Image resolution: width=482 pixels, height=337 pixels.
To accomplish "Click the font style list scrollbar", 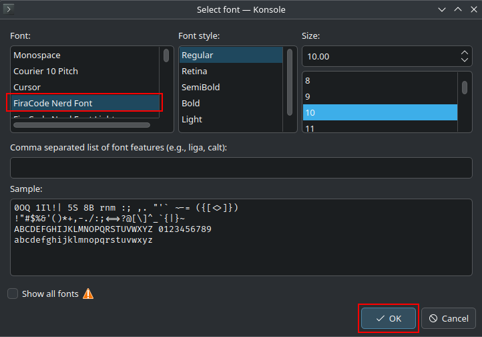I will 290,82.
